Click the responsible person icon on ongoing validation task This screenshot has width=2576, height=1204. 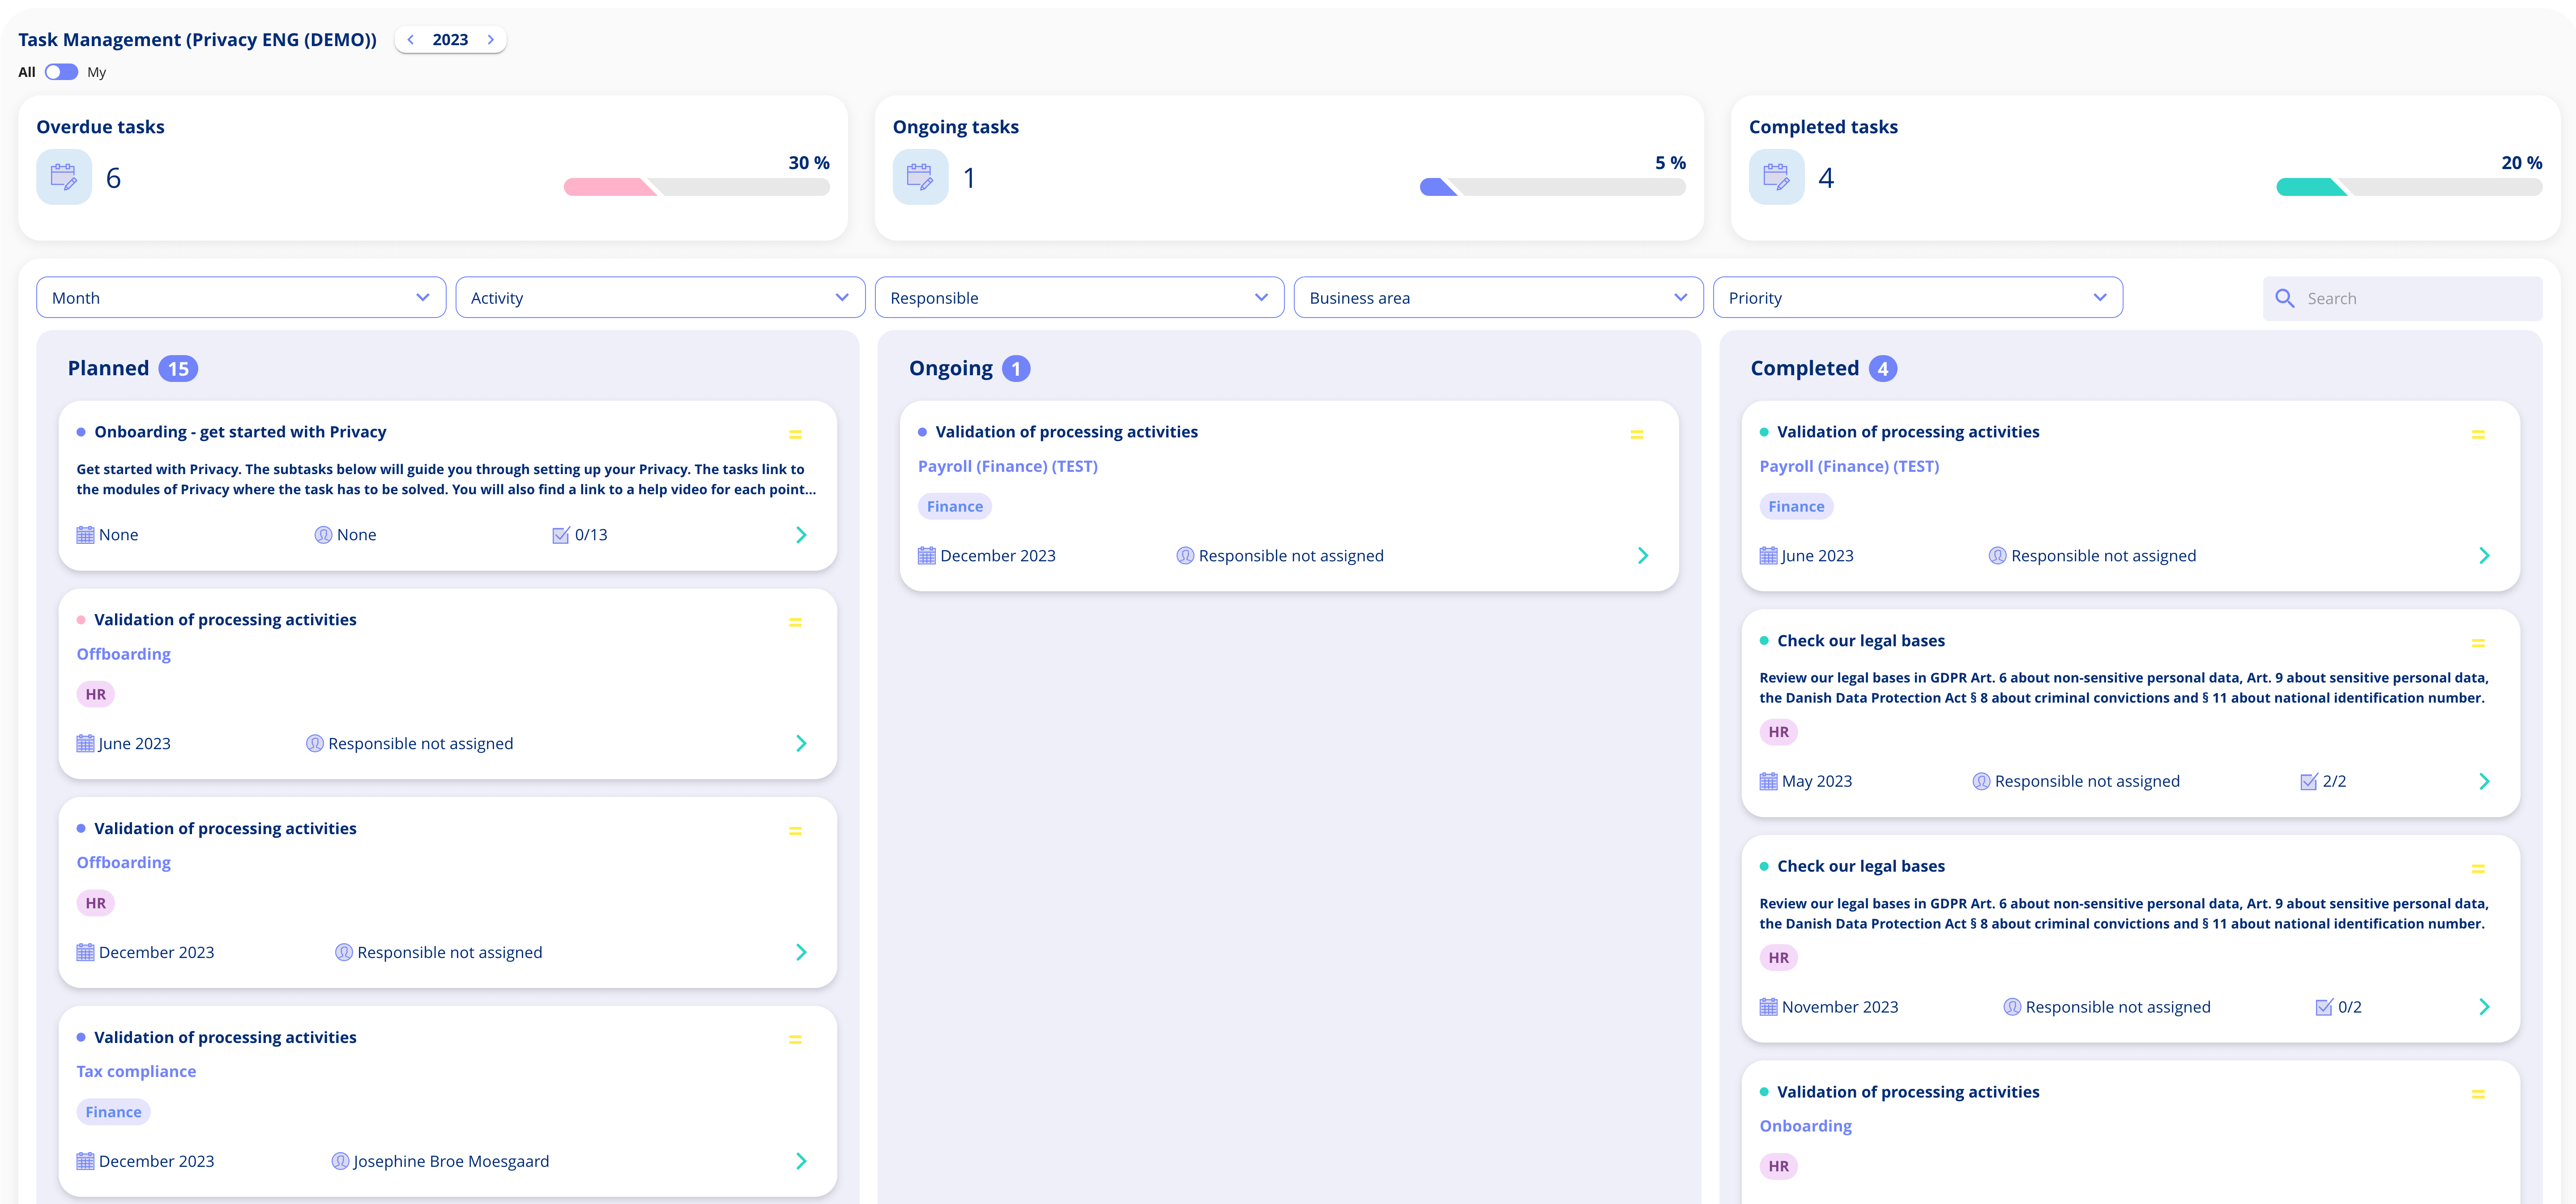[1185, 555]
